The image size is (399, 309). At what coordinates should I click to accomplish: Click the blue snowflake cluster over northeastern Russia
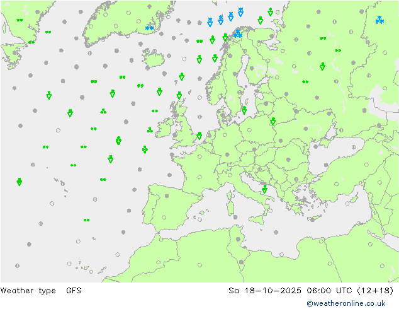[x=379, y=20]
